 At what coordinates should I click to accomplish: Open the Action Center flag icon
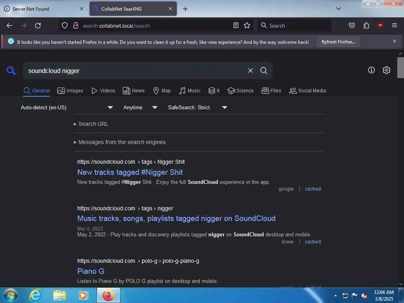coord(355,296)
